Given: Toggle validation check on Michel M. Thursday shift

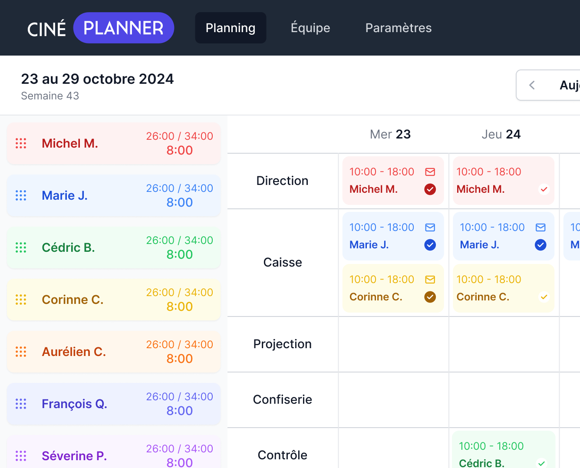Looking at the screenshot, I should coord(544,189).
